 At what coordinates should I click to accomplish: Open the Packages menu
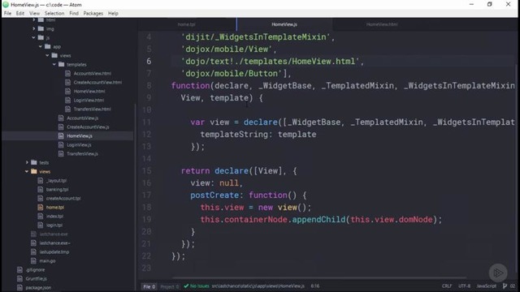[x=93, y=13]
